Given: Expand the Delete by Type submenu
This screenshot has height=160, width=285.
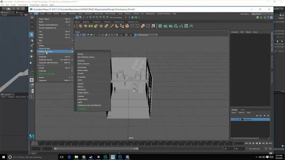Looking at the screenshot, I should [x=55, y=48].
